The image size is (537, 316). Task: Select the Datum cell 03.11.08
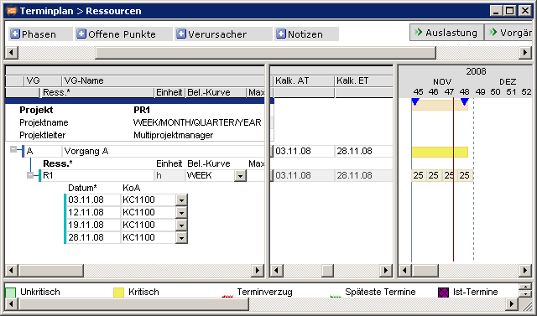tap(93, 199)
